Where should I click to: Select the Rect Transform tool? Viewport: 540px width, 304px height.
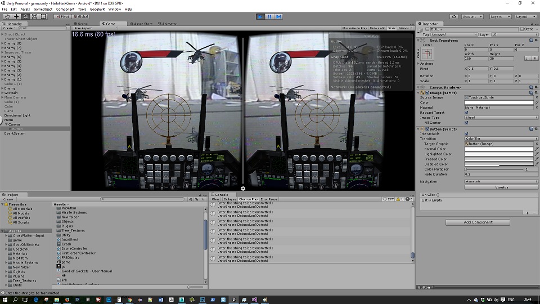(x=43, y=16)
